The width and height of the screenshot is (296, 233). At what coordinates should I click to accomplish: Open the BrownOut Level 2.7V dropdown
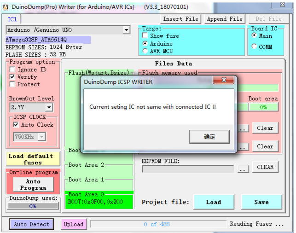point(49,107)
